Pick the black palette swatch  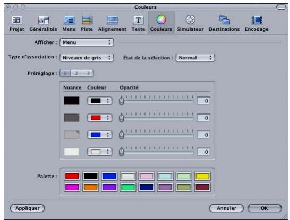tap(91, 176)
